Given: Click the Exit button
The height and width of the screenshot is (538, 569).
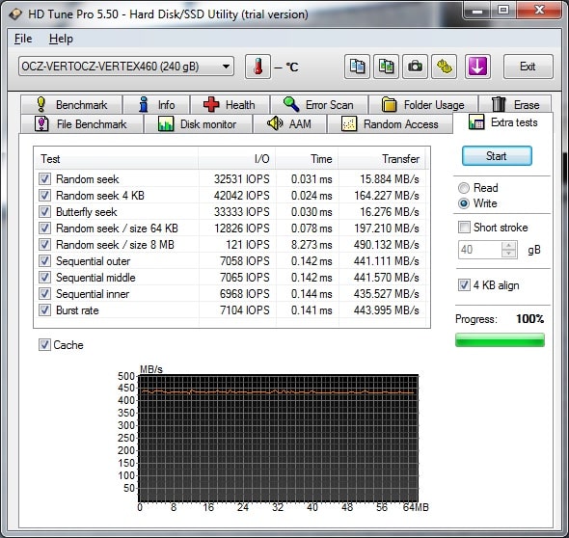Looking at the screenshot, I should tap(528, 67).
